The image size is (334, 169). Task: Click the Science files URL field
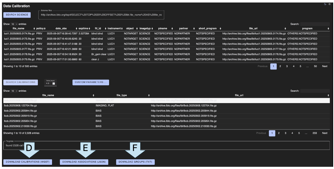click(x=101, y=15)
